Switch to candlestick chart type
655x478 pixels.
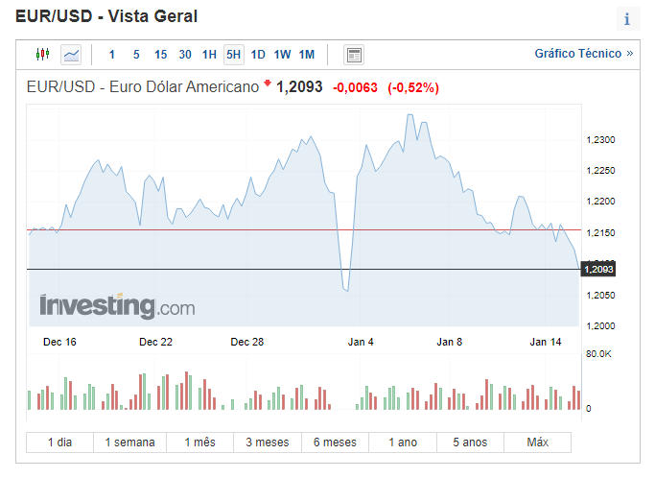coord(42,54)
